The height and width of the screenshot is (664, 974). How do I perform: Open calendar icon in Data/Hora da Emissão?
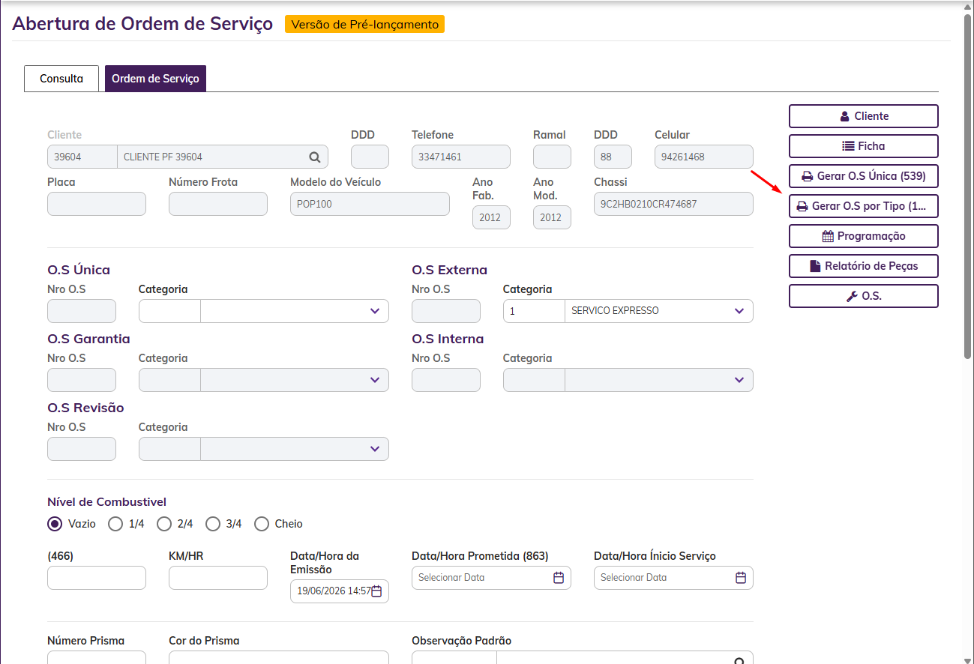[x=377, y=591]
